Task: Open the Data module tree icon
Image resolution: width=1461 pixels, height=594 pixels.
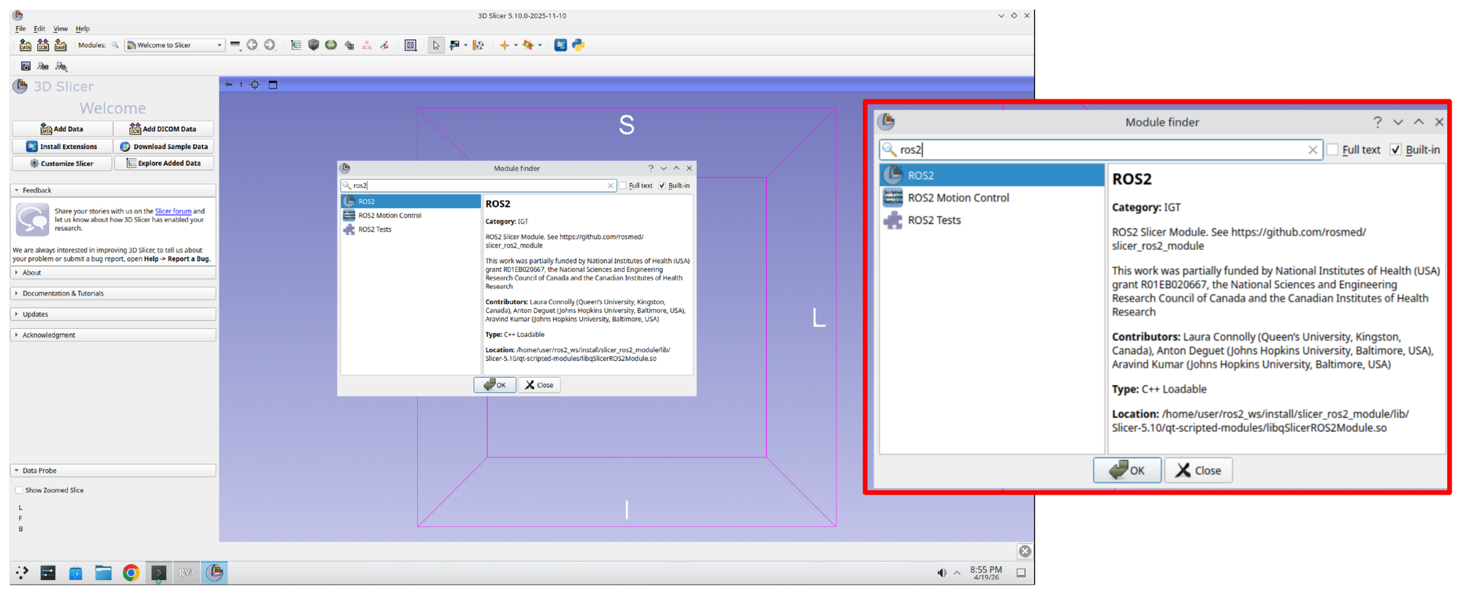Action: [x=296, y=45]
